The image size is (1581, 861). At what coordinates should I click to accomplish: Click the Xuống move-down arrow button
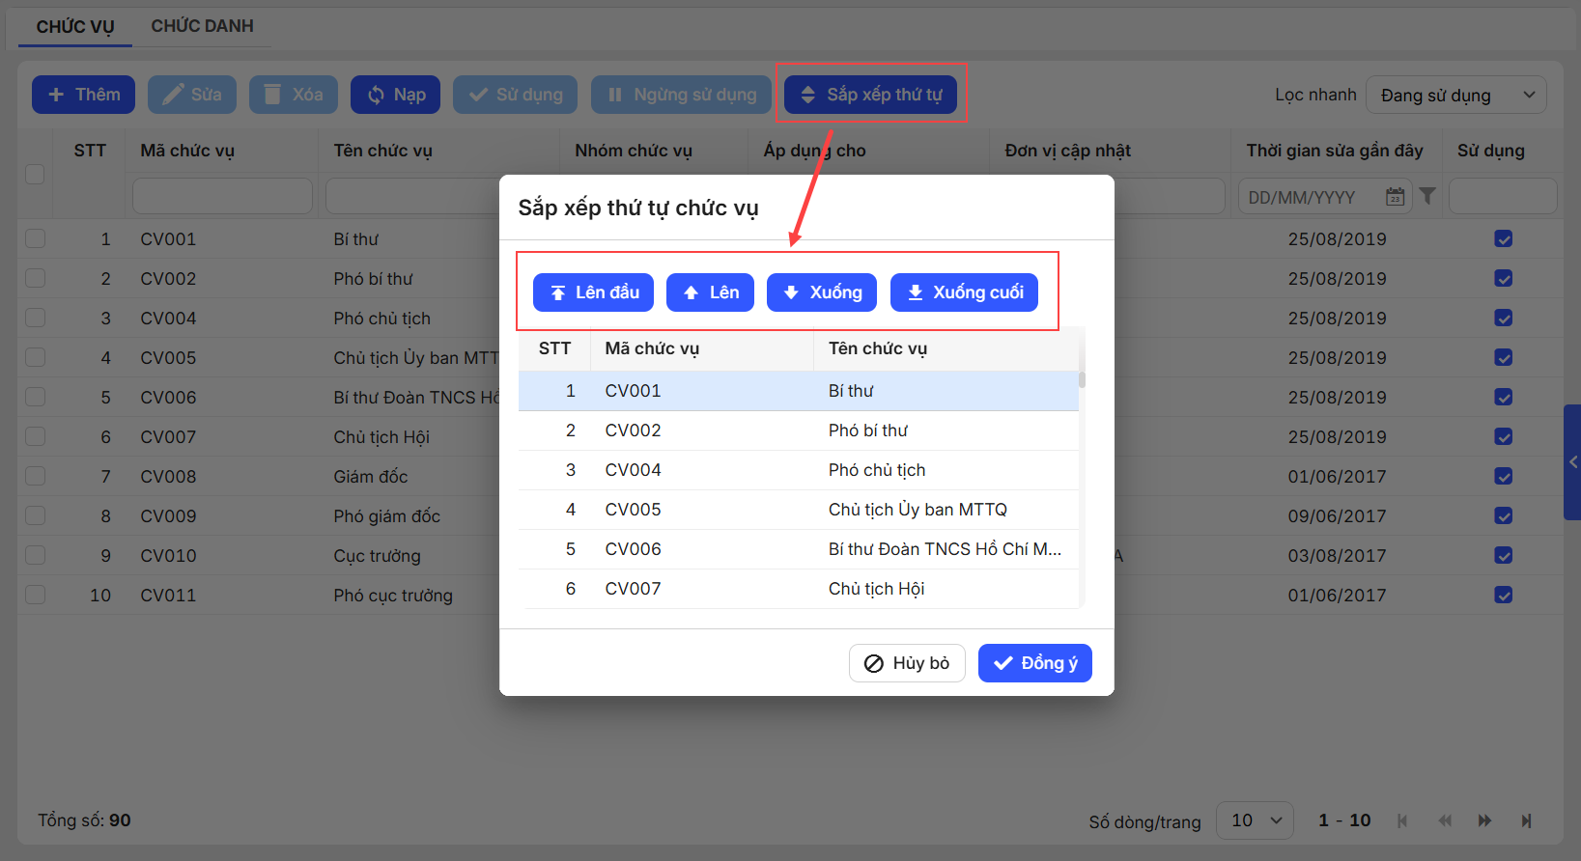[821, 292]
